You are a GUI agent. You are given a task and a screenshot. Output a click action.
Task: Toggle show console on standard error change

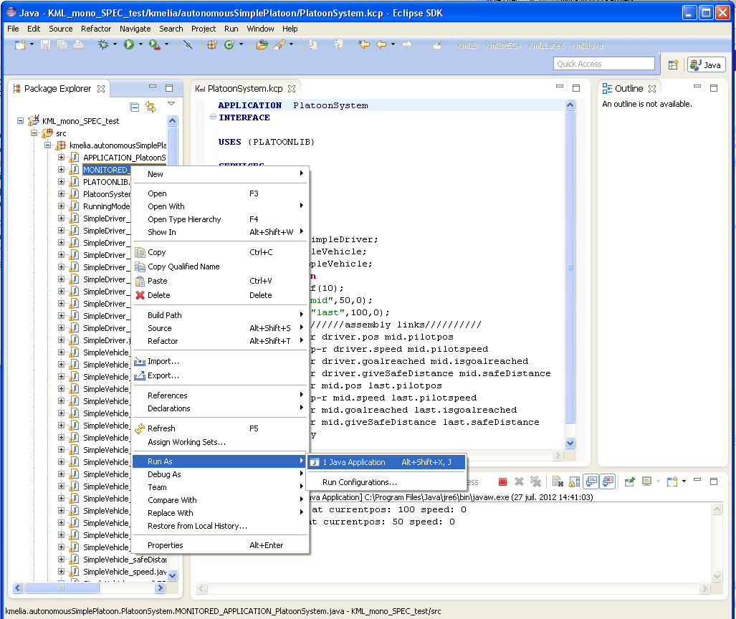pyautogui.click(x=608, y=482)
